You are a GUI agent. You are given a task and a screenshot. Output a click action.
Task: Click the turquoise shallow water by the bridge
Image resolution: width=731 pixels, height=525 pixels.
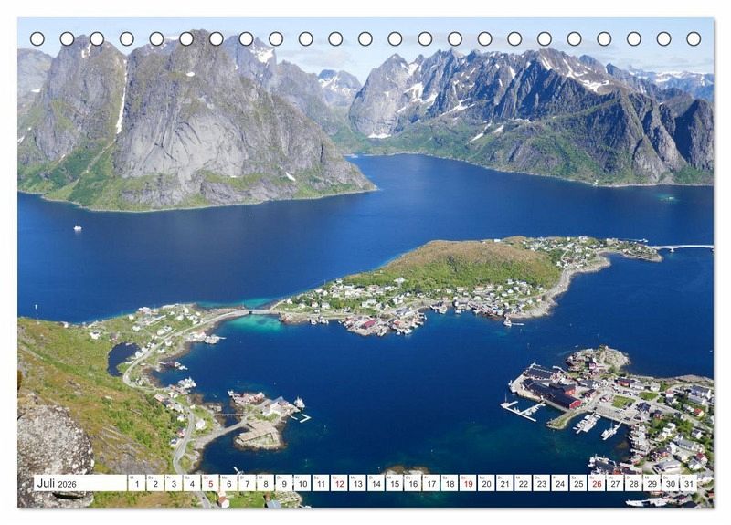tap(257, 322)
